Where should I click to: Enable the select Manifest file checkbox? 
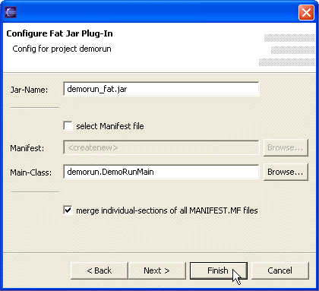coord(68,126)
